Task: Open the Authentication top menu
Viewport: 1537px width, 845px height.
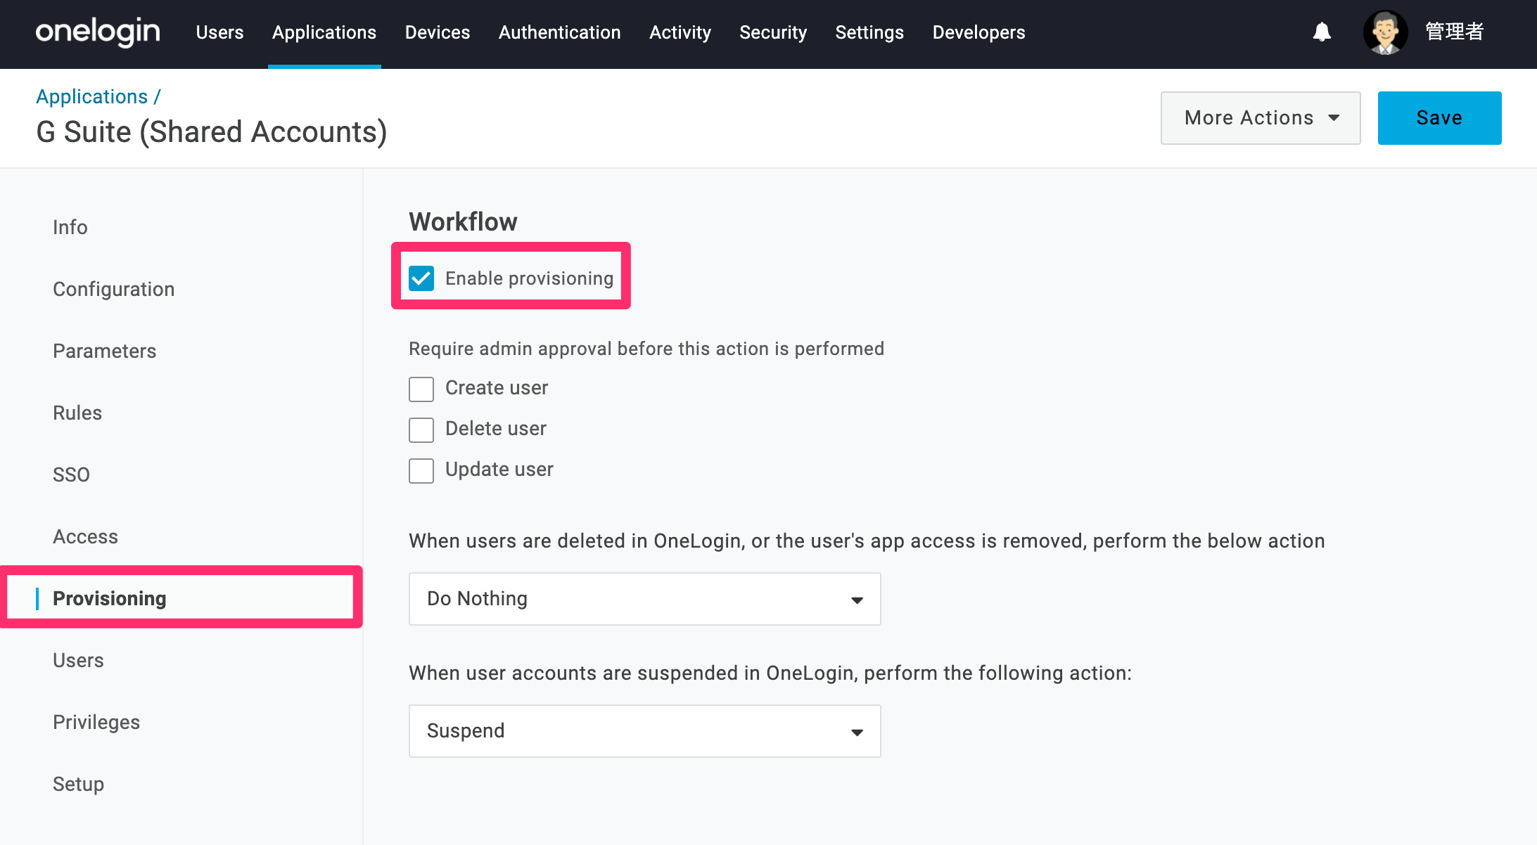Action: point(560,32)
